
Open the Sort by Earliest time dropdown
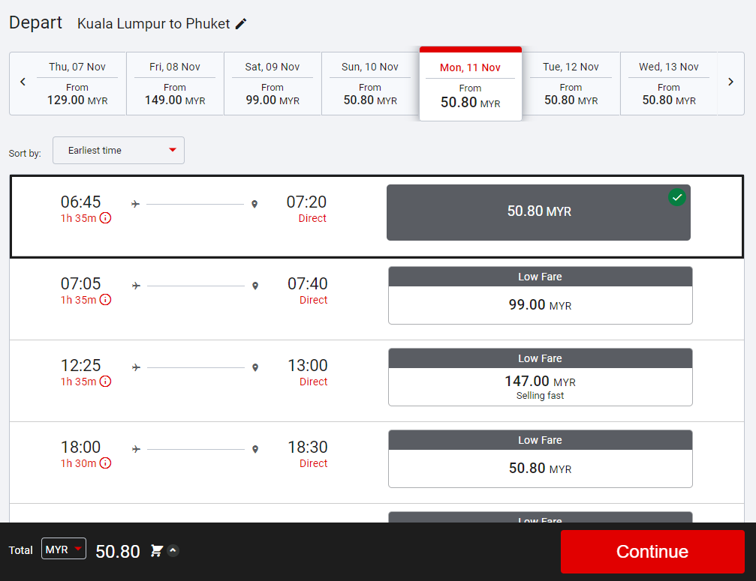(x=119, y=151)
